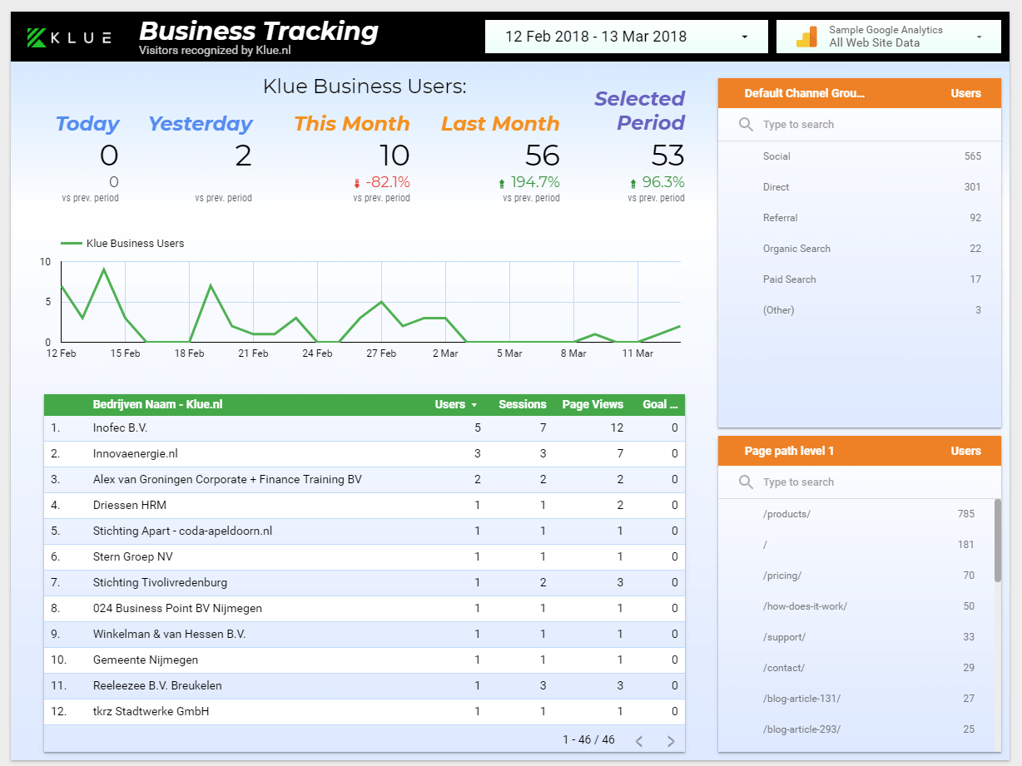The image size is (1022, 766).
Task: Click the Klue Business Users chart legend
Action: [123, 244]
